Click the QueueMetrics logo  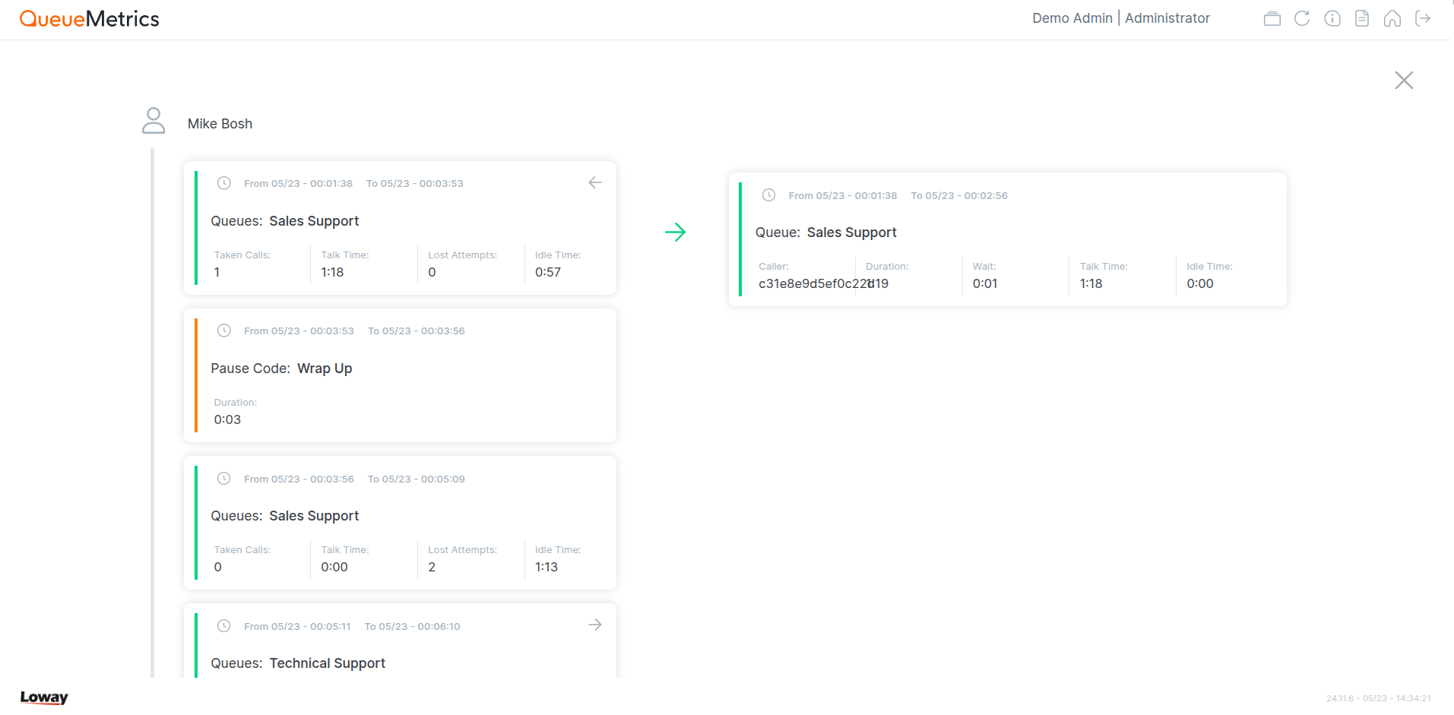[x=89, y=18]
